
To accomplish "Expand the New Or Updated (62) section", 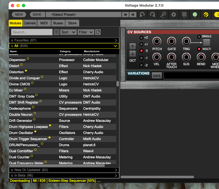I will point(64,170).
